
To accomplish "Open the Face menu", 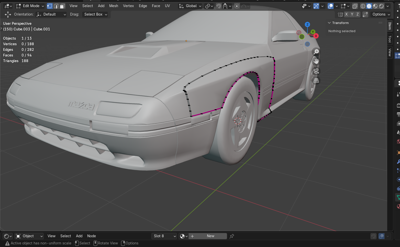I will click(x=156, y=6).
